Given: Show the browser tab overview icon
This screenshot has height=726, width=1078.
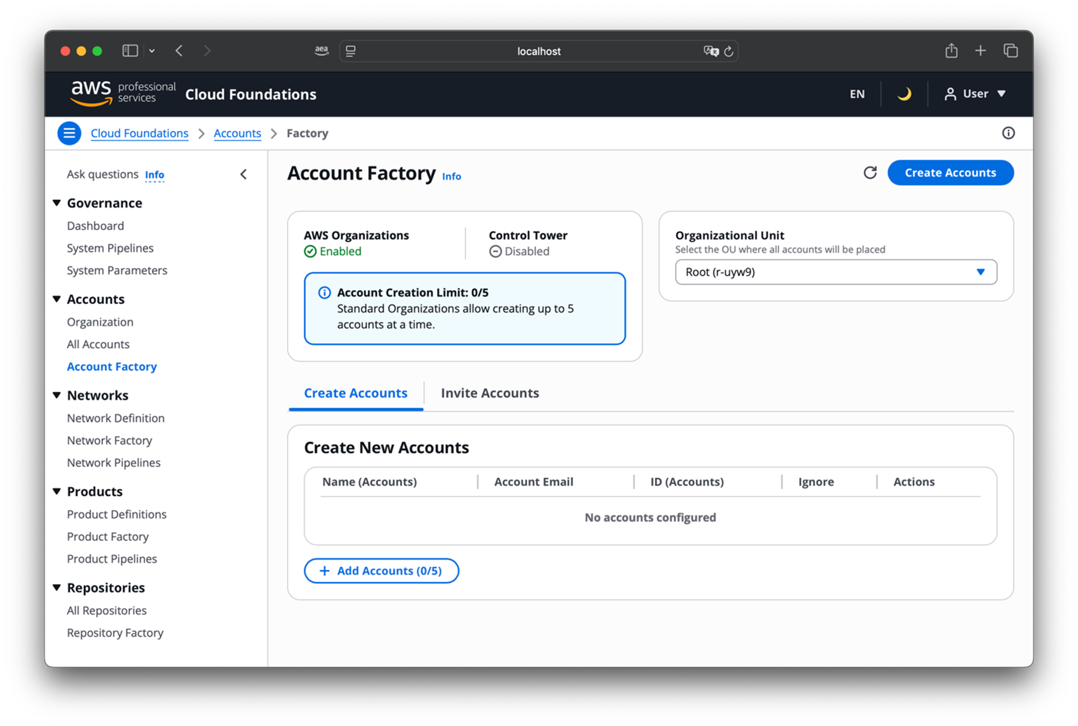Looking at the screenshot, I should 1010,50.
